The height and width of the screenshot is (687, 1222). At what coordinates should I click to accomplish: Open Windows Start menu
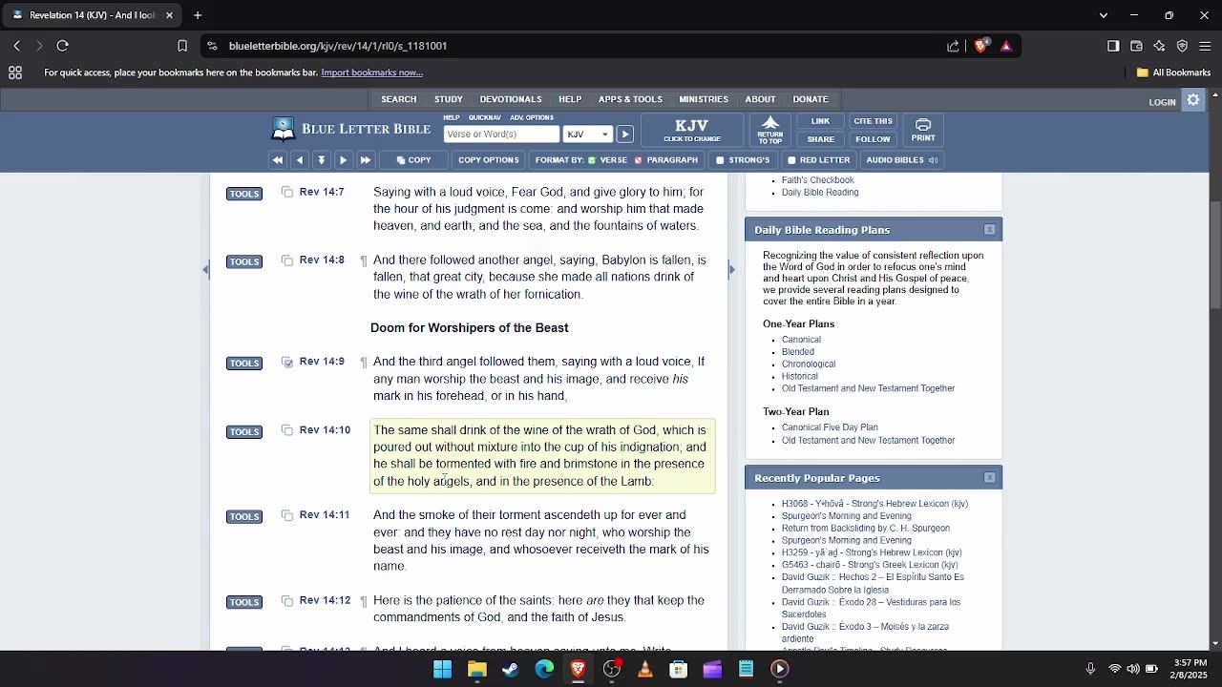point(442,669)
